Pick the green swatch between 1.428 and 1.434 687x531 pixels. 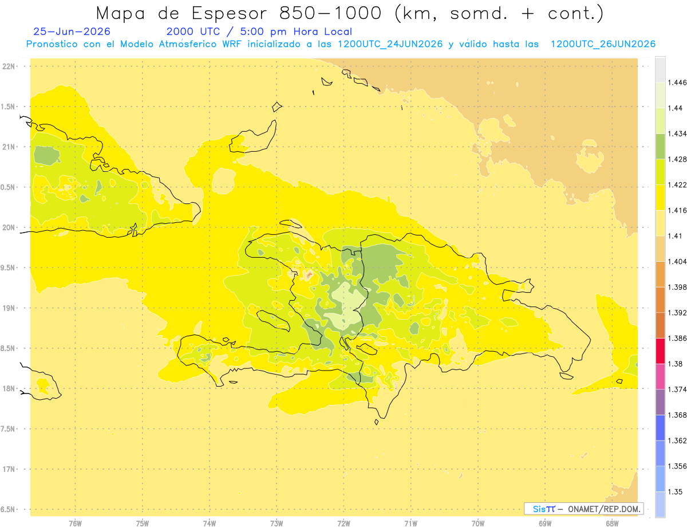[660, 147]
